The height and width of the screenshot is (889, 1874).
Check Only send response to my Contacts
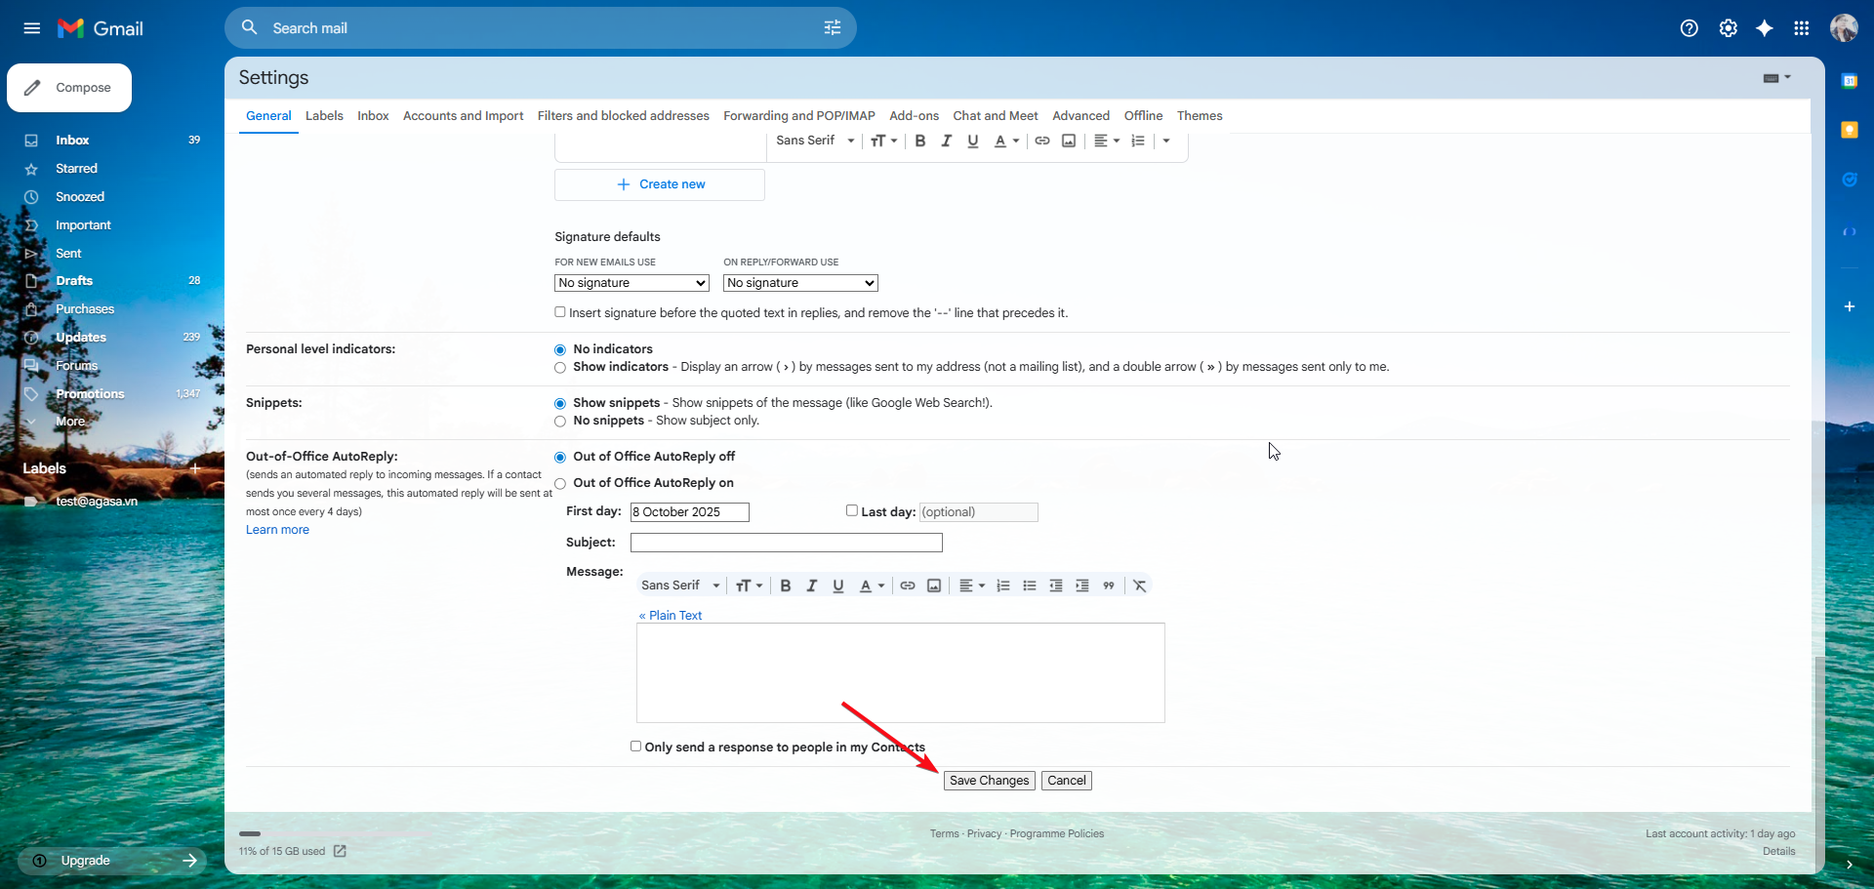click(635, 747)
